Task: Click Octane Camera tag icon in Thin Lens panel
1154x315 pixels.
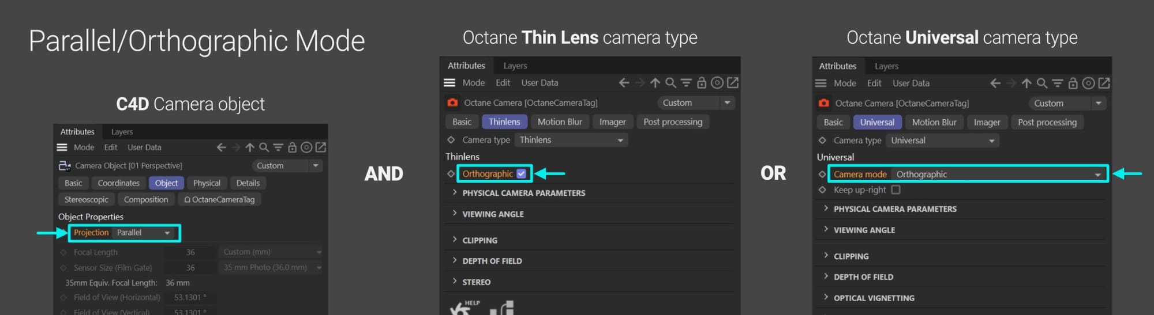Action: 452,103
